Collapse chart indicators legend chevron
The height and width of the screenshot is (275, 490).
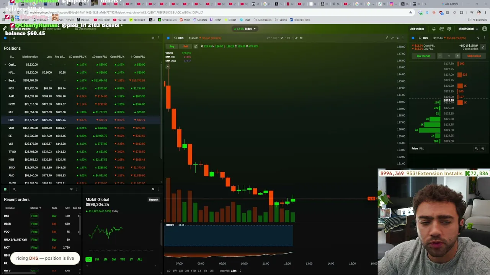(168, 67)
